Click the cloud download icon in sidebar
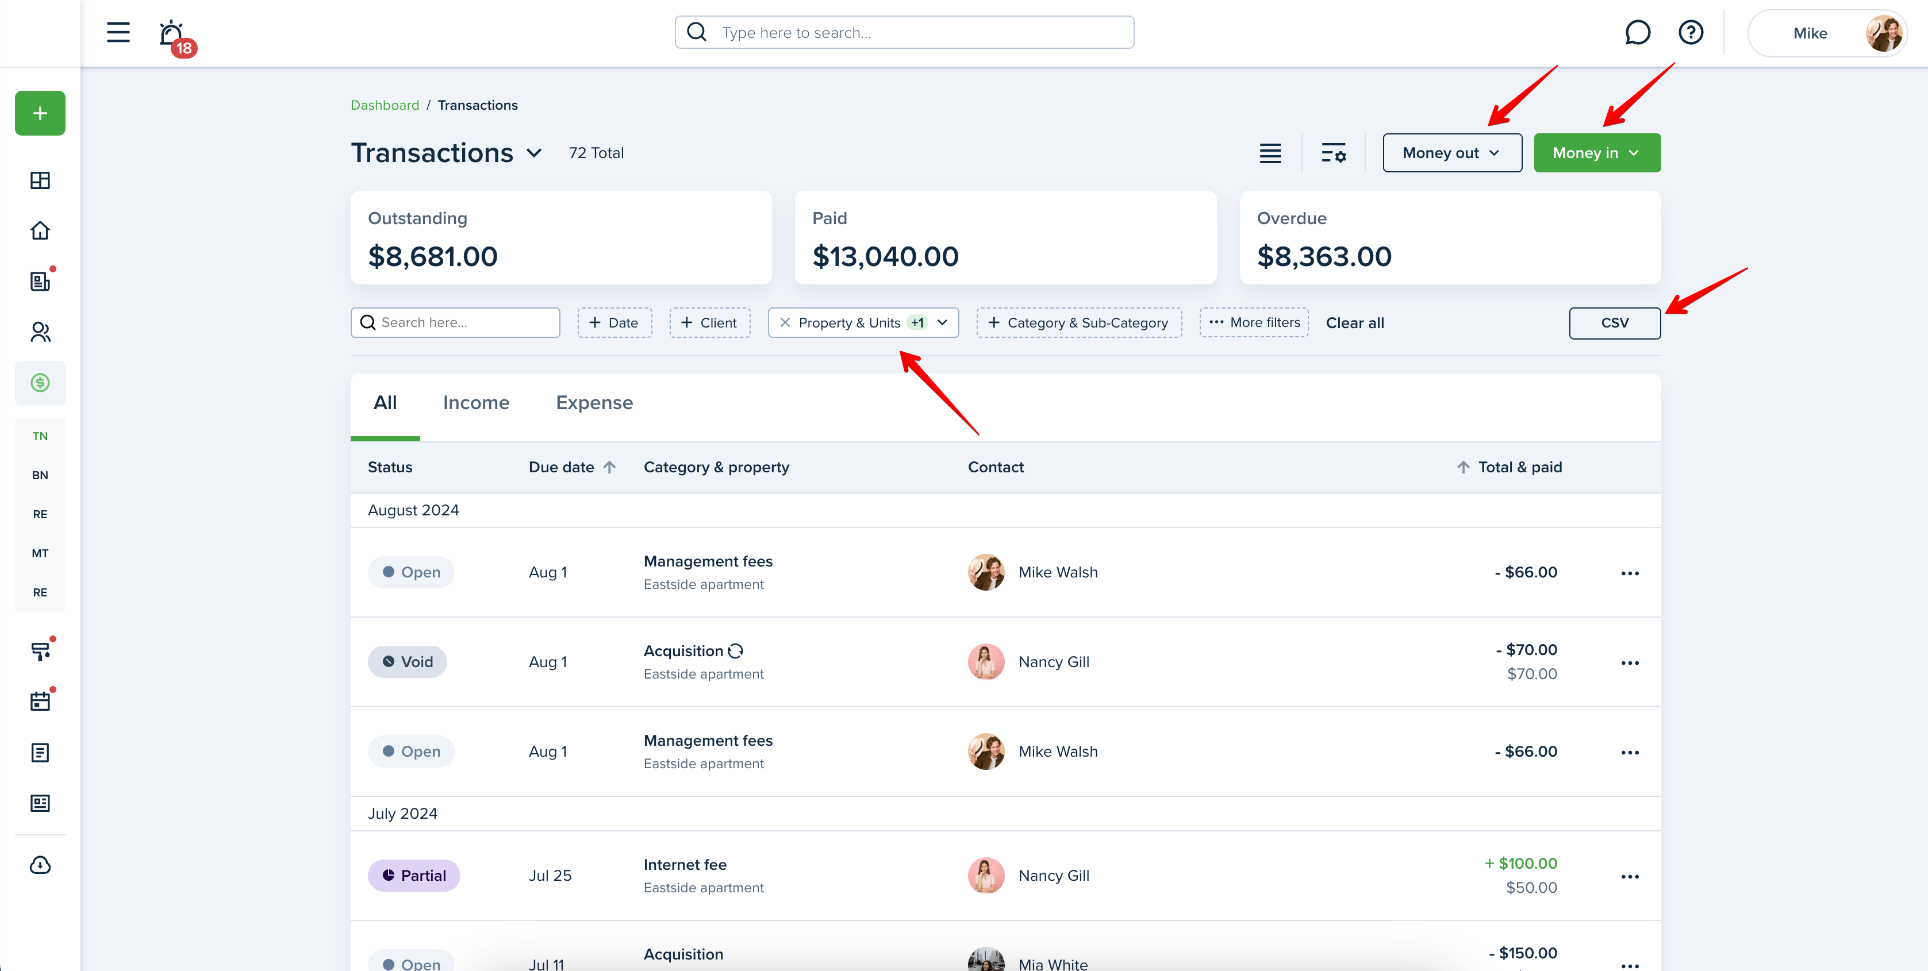 (x=40, y=865)
